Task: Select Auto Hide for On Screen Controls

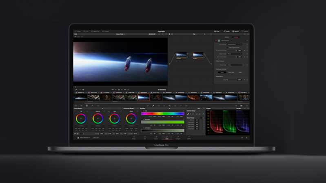Action: pyautogui.click(x=231, y=72)
